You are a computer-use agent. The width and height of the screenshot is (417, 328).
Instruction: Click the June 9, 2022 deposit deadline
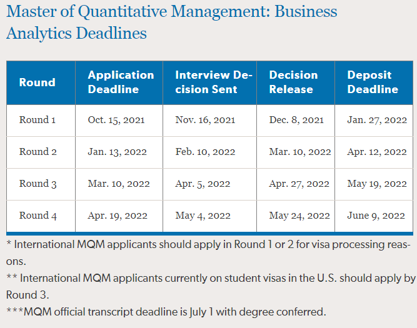click(x=376, y=216)
